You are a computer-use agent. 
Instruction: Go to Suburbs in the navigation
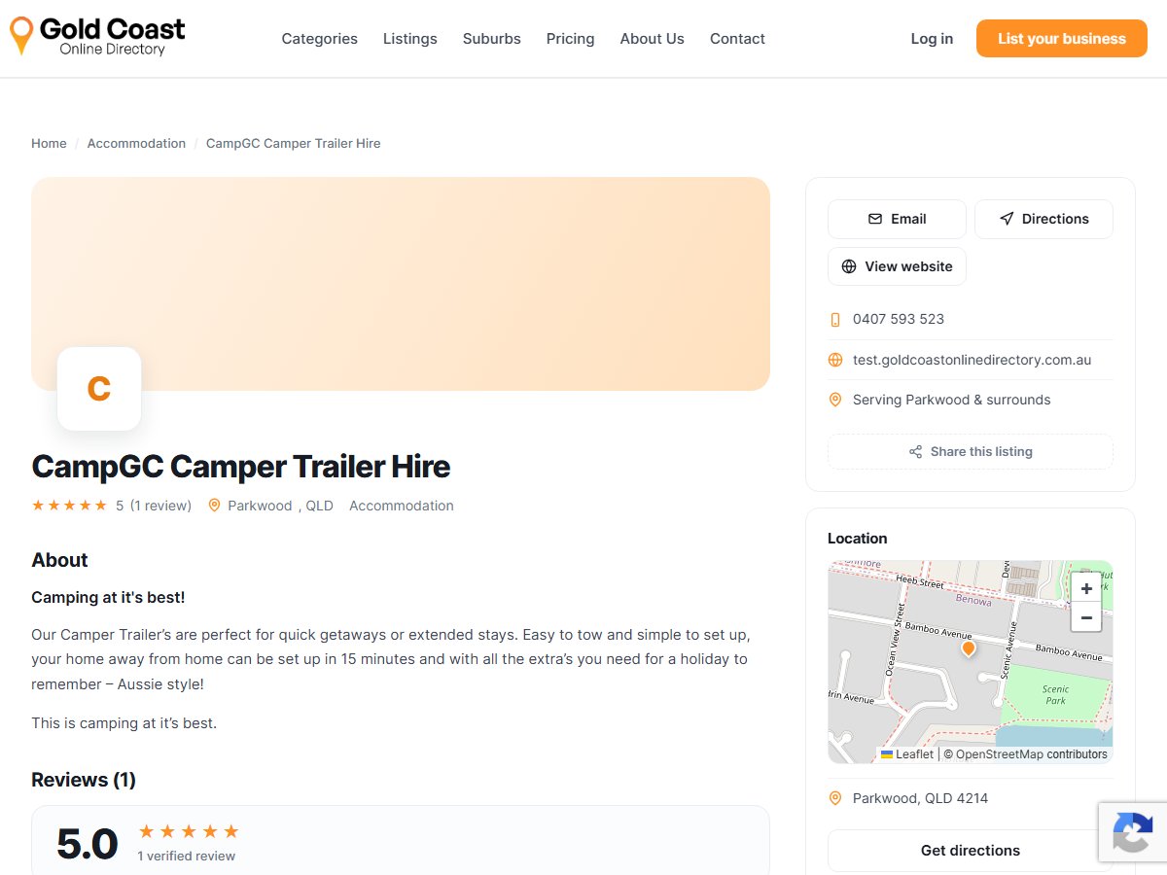tap(492, 39)
